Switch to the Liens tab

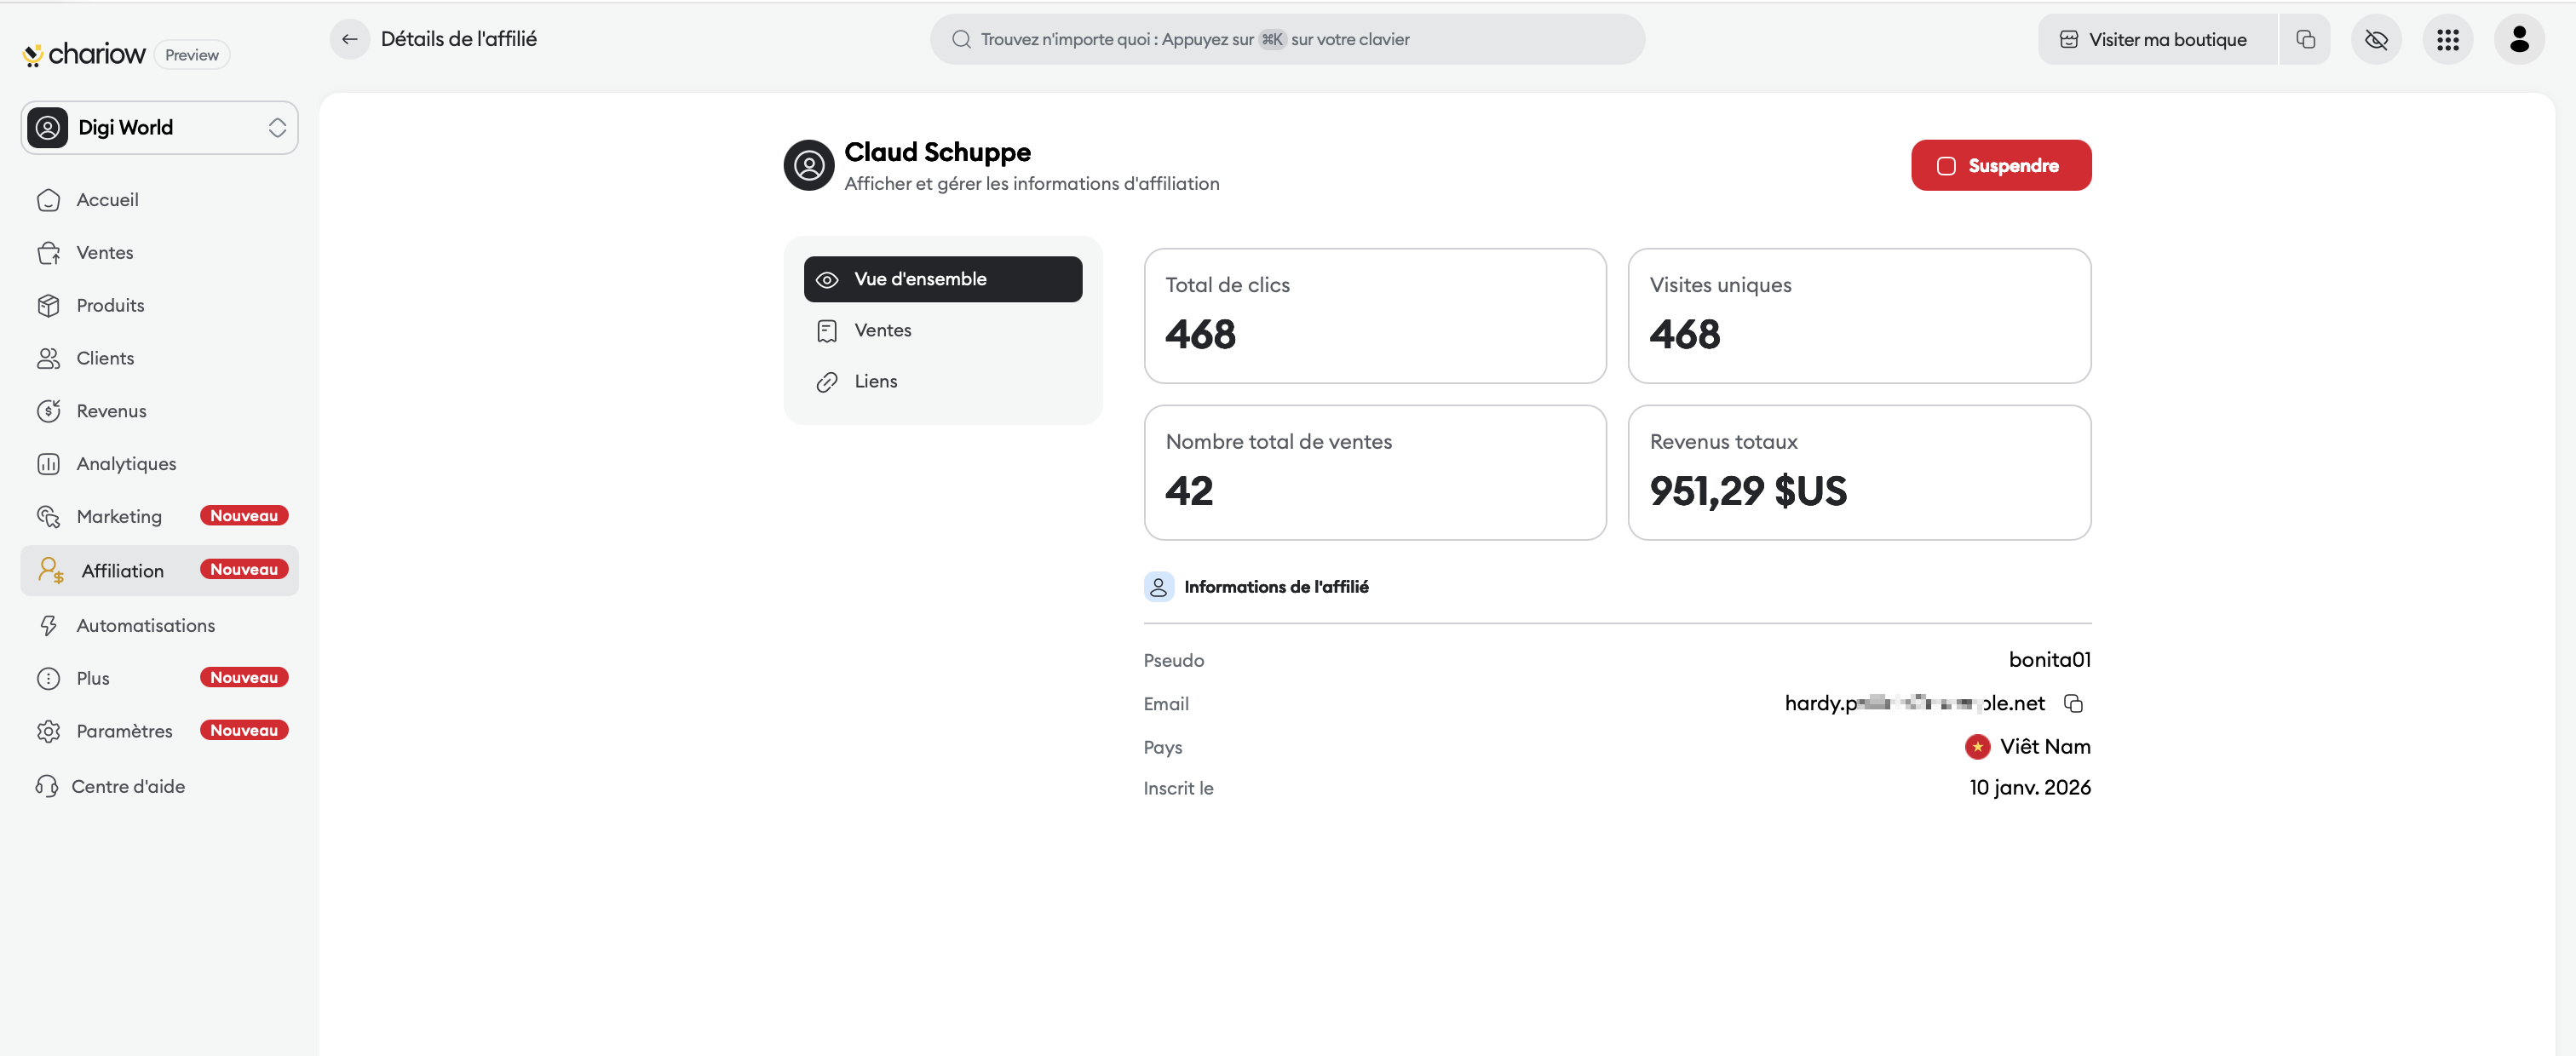click(875, 381)
